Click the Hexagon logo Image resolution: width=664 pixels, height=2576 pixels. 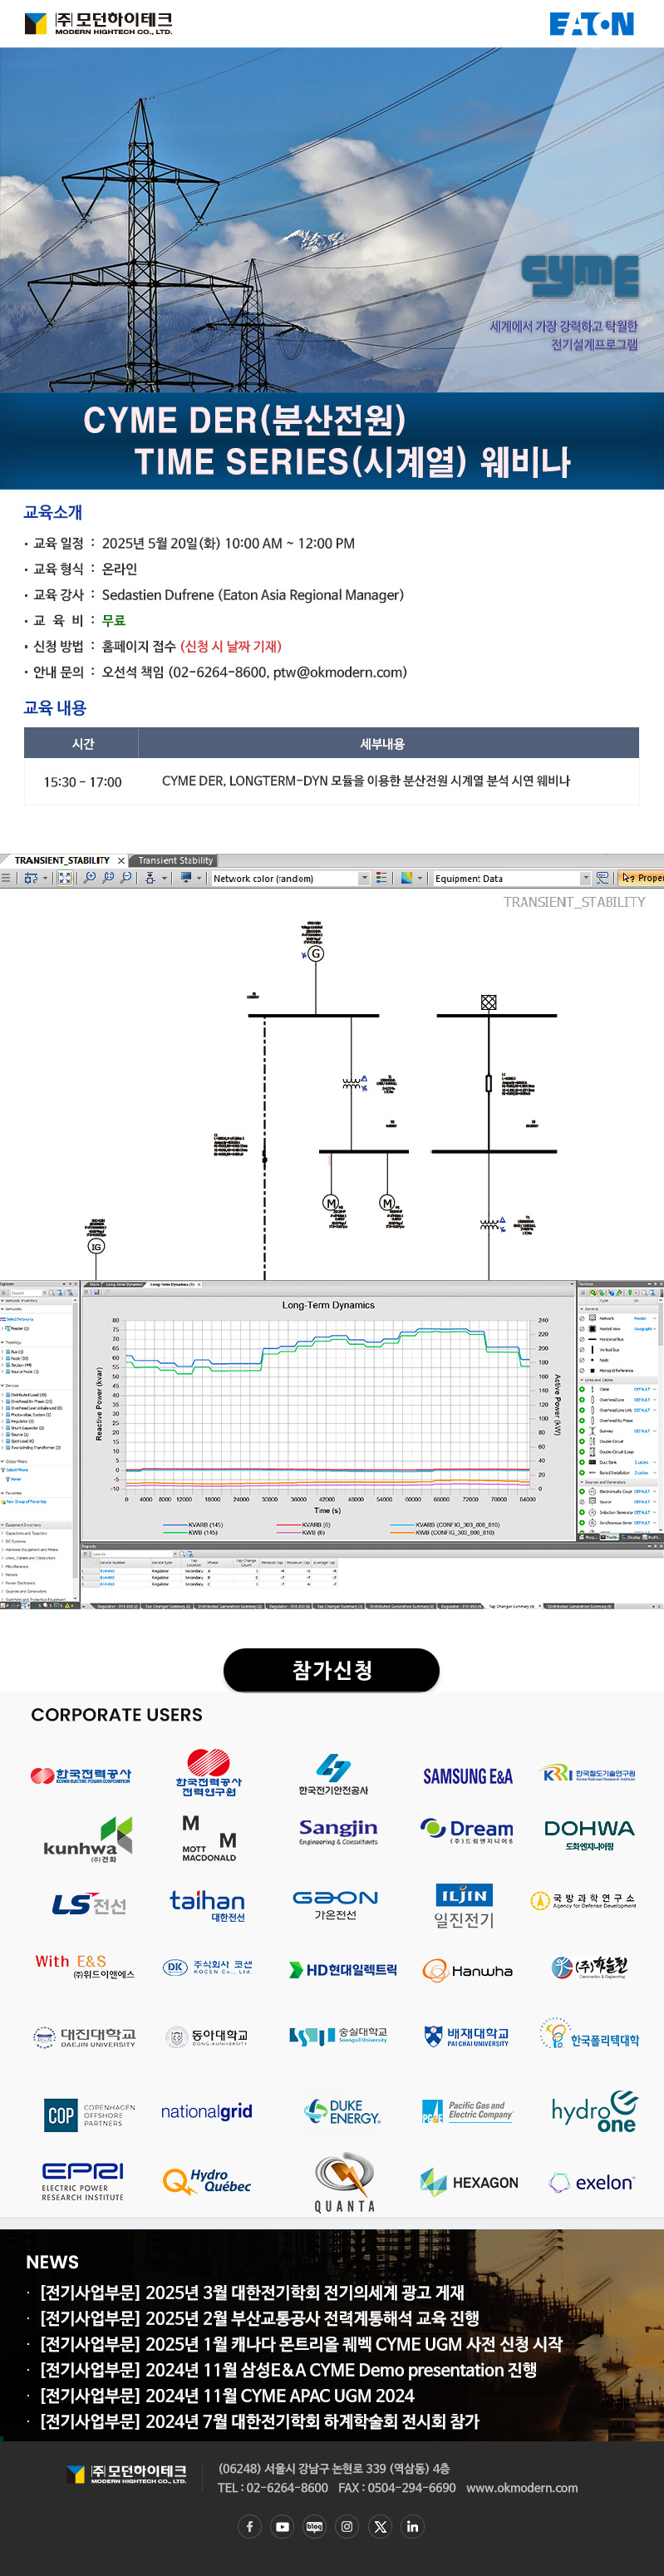(469, 2182)
